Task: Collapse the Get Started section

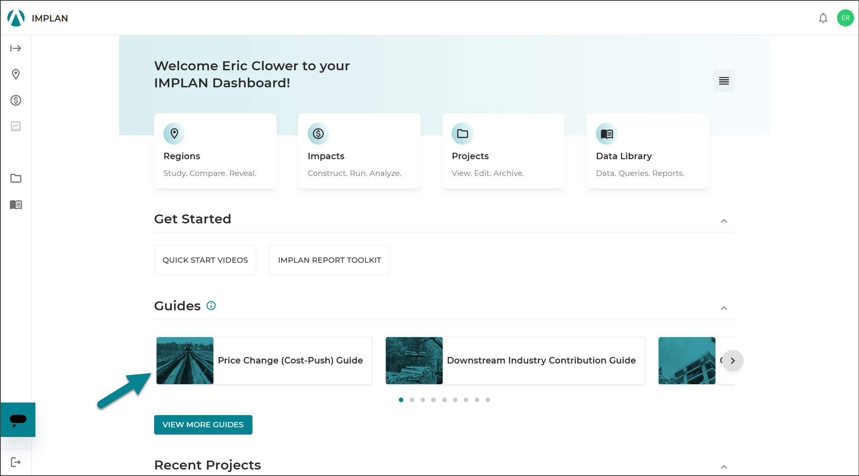Action: pos(724,221)
